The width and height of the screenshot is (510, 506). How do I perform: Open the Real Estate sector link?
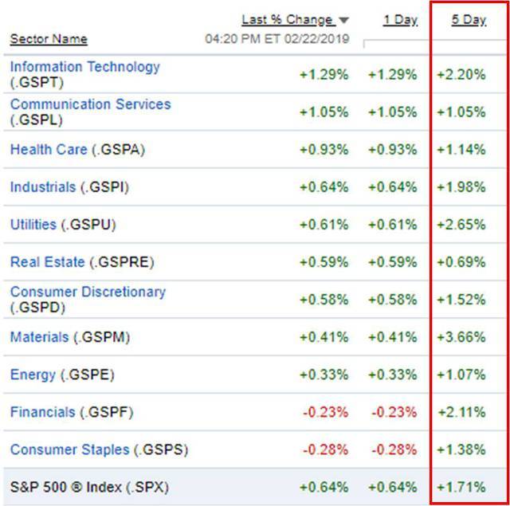point(47,262)
